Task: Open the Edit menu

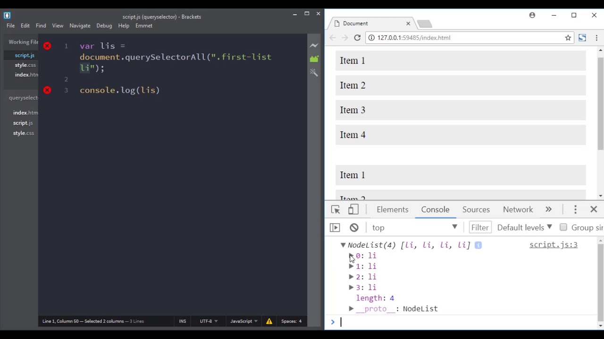Action: tap(25, 26)
